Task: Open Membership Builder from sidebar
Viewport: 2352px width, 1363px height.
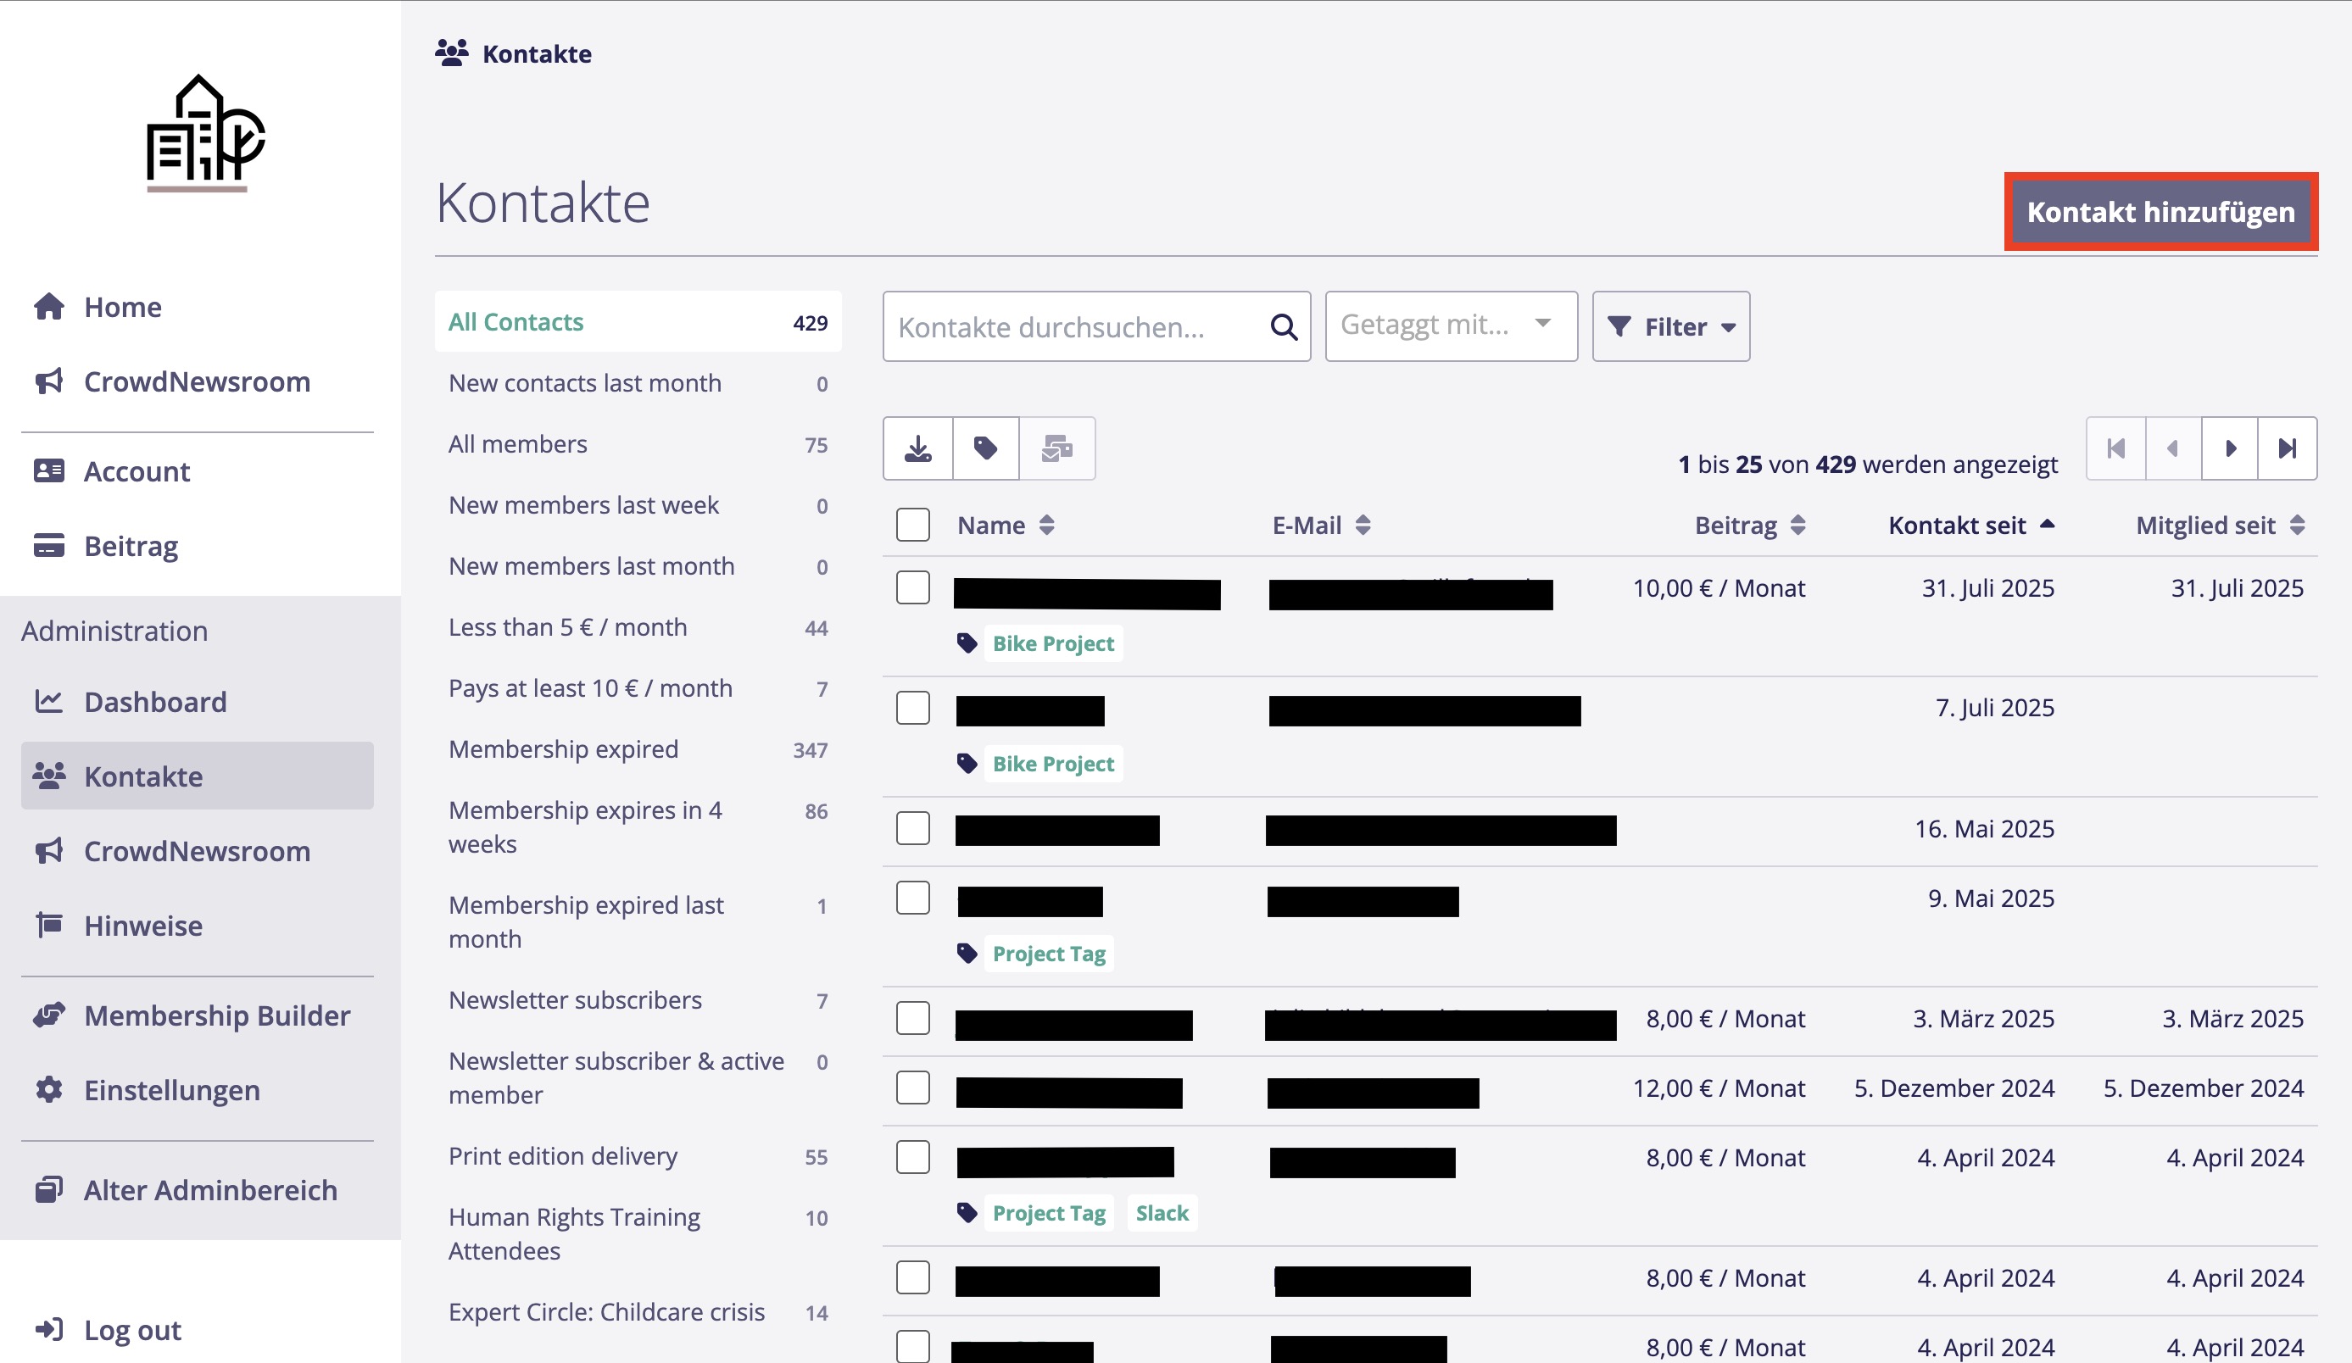Action: [x=216, y=1015]
